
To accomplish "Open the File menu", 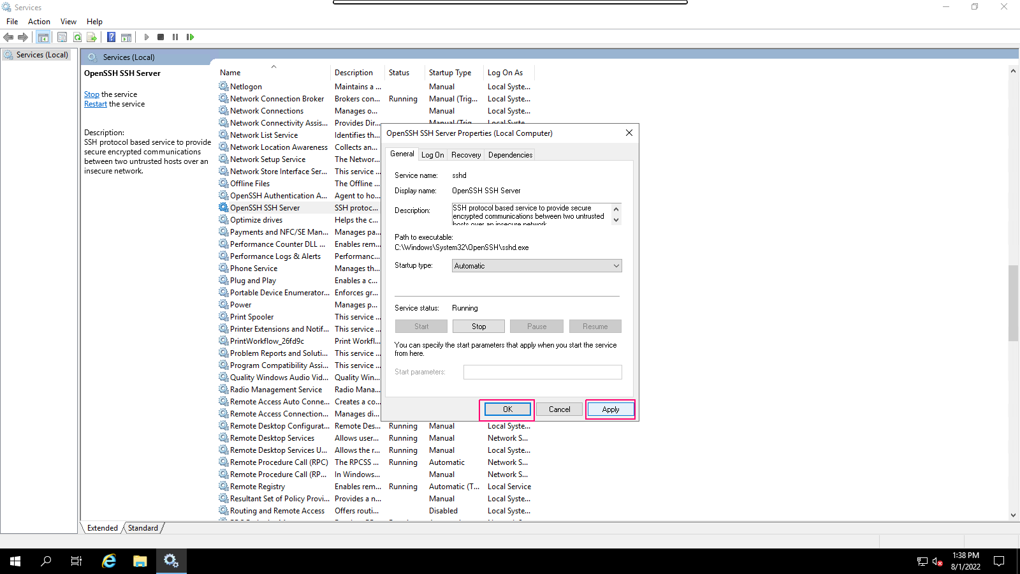I will (12, 22).
